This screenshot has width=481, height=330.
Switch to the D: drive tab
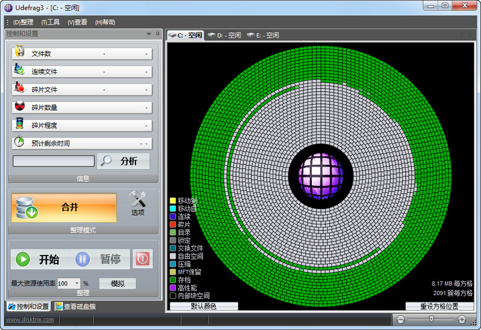click(x=224, y=35)
